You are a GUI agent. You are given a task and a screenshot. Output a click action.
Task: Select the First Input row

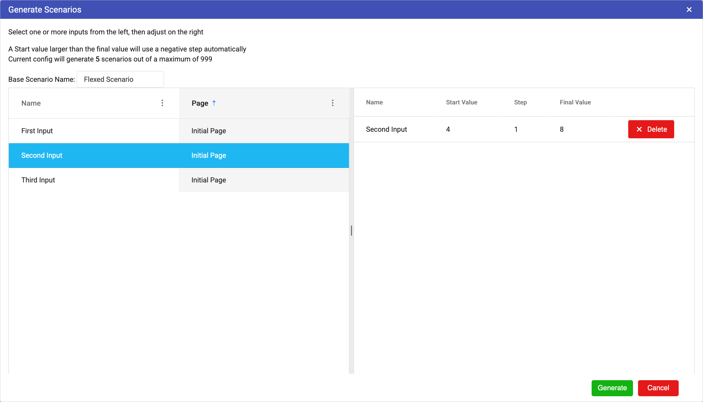37,131
